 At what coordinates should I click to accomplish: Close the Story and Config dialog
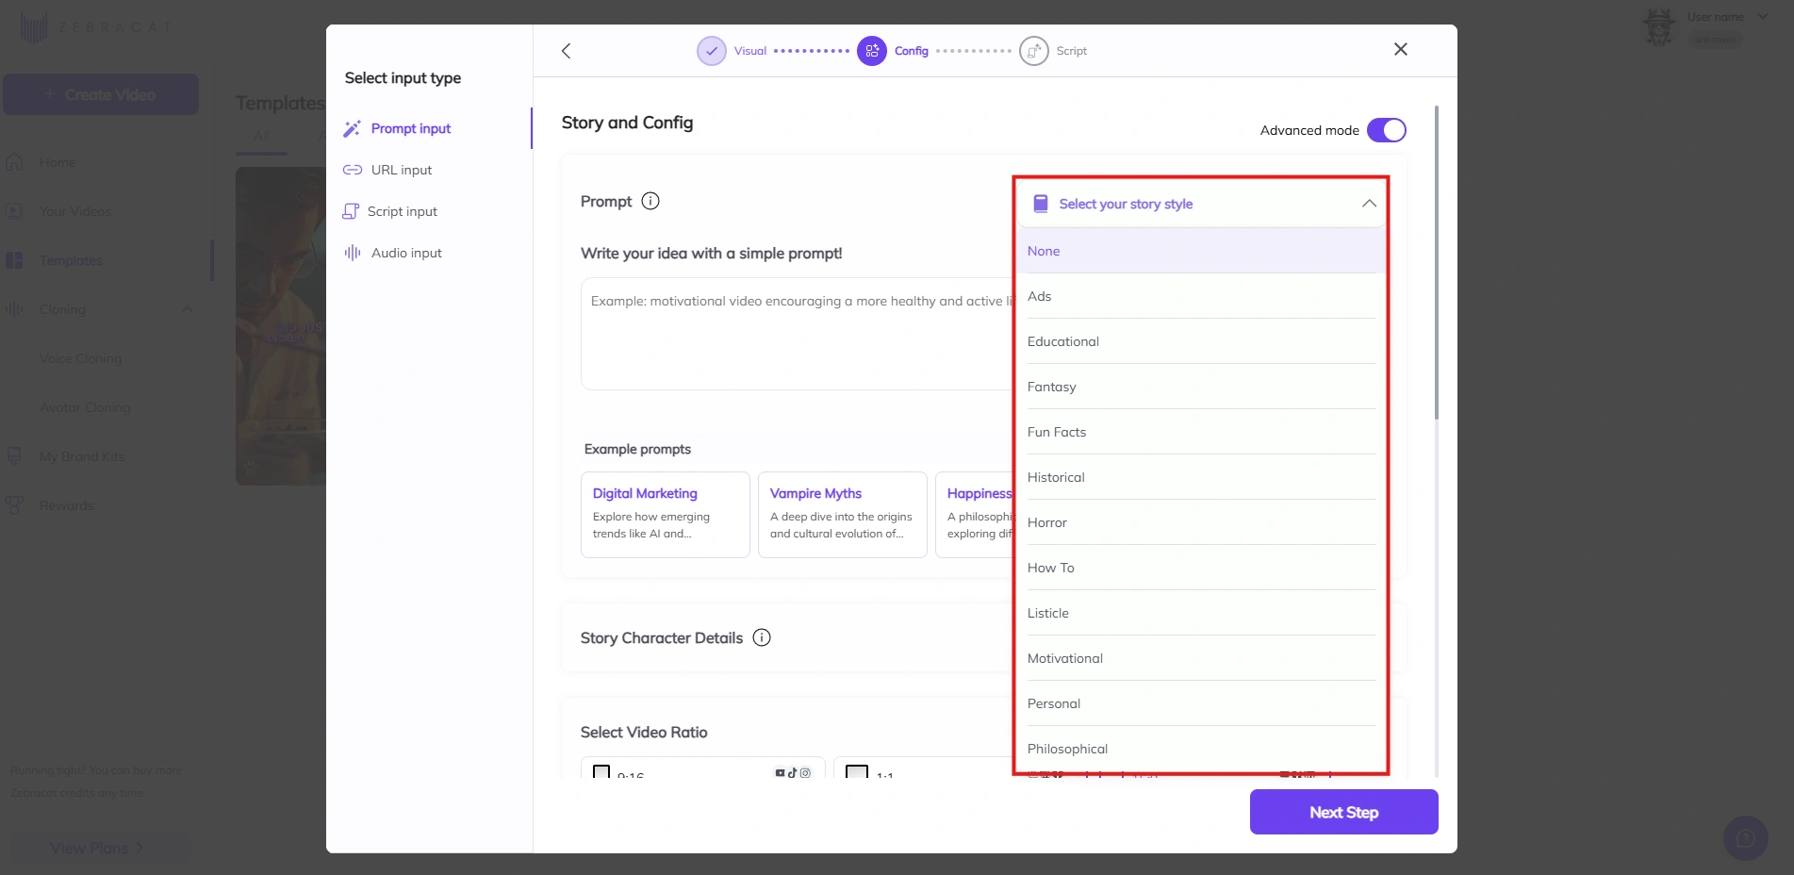1401,49
